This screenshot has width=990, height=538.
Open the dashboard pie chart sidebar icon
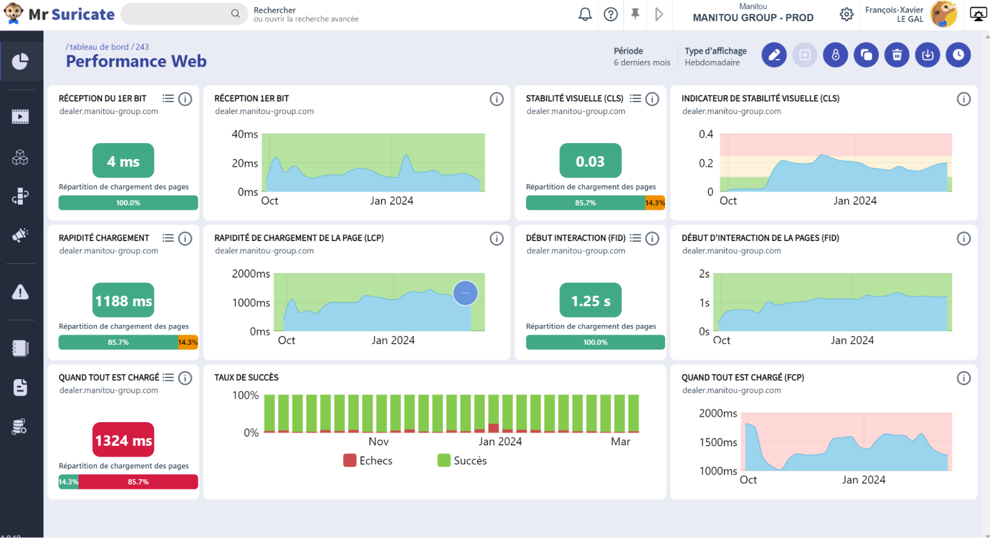click(x=20, y=61)
